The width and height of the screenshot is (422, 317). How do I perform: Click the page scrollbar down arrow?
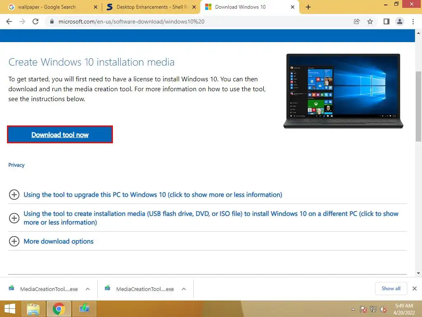click(x=418, y=273)
